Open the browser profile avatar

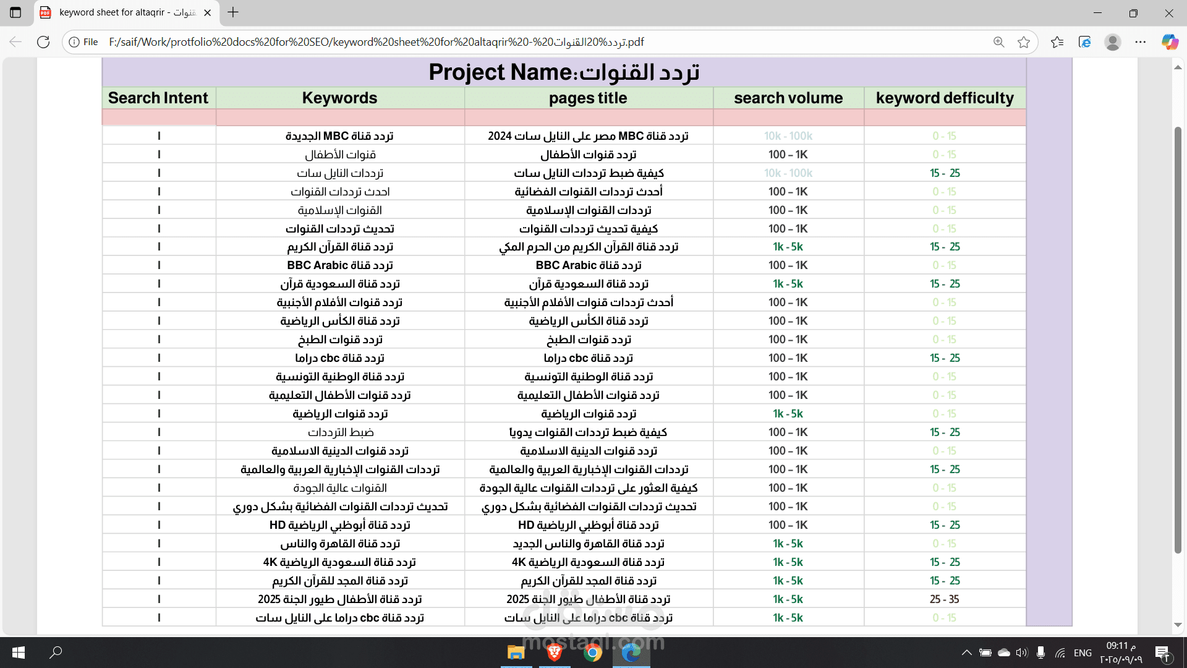(x=1113, y=42)
